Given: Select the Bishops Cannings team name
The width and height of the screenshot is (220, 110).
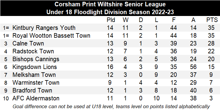Looking at the screenshot, I should (36, 59).
